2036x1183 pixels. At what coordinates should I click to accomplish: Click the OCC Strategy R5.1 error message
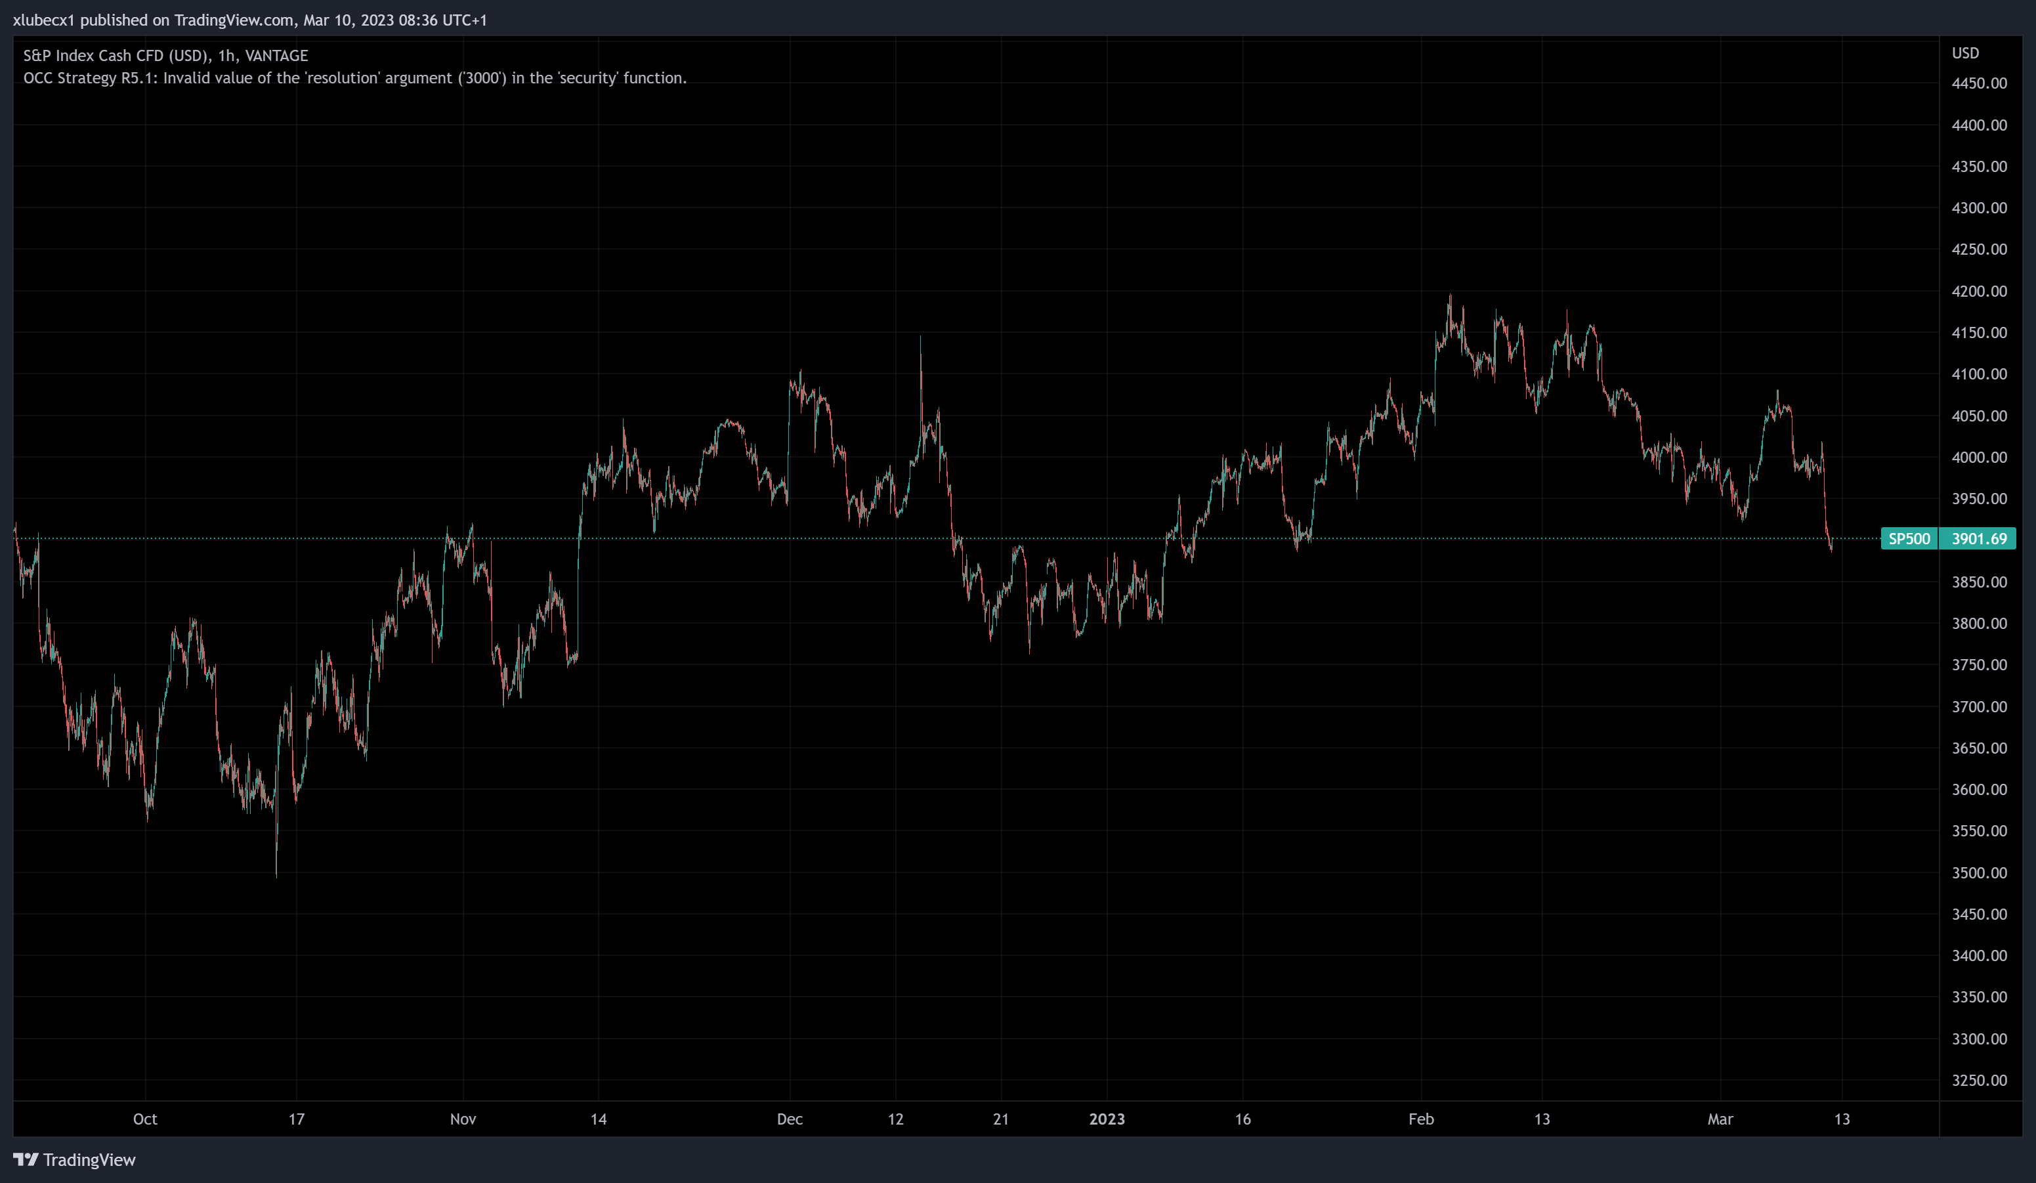click(354, 78)
